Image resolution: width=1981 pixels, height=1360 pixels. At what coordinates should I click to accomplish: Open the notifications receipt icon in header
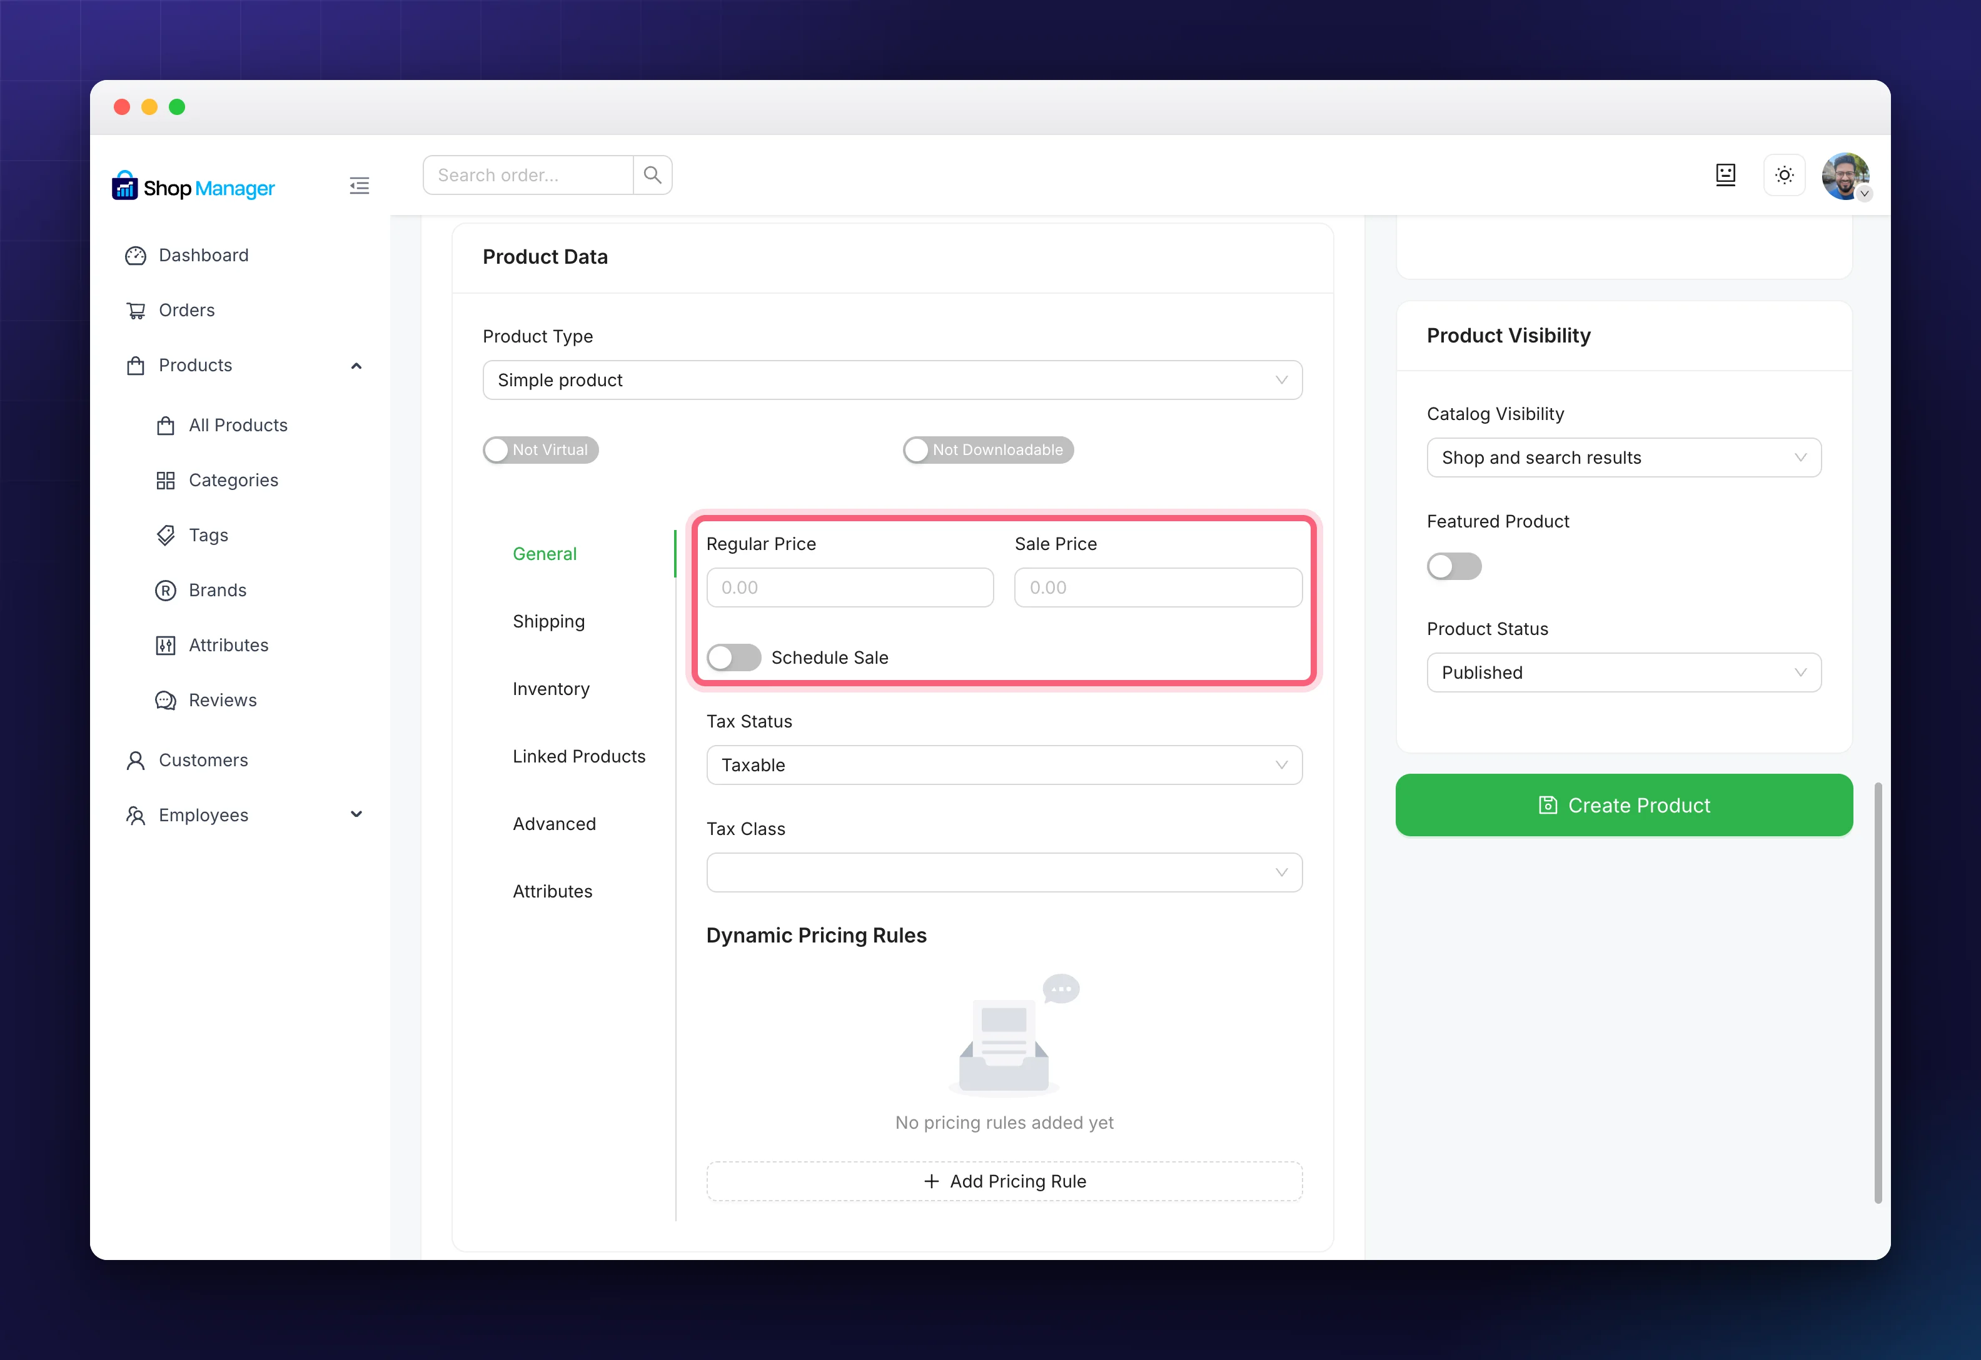click(1725, 176)
